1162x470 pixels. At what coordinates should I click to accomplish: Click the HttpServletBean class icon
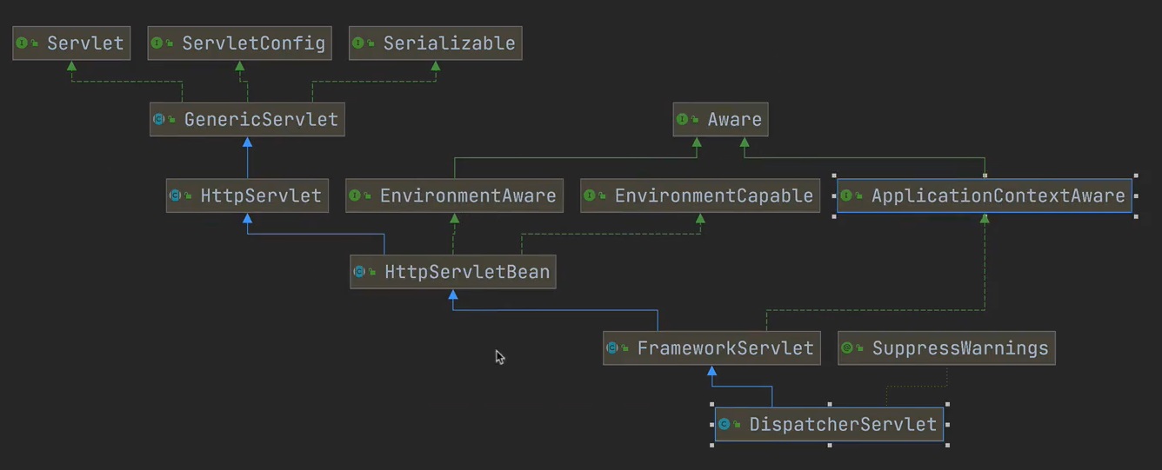[360, 272]
